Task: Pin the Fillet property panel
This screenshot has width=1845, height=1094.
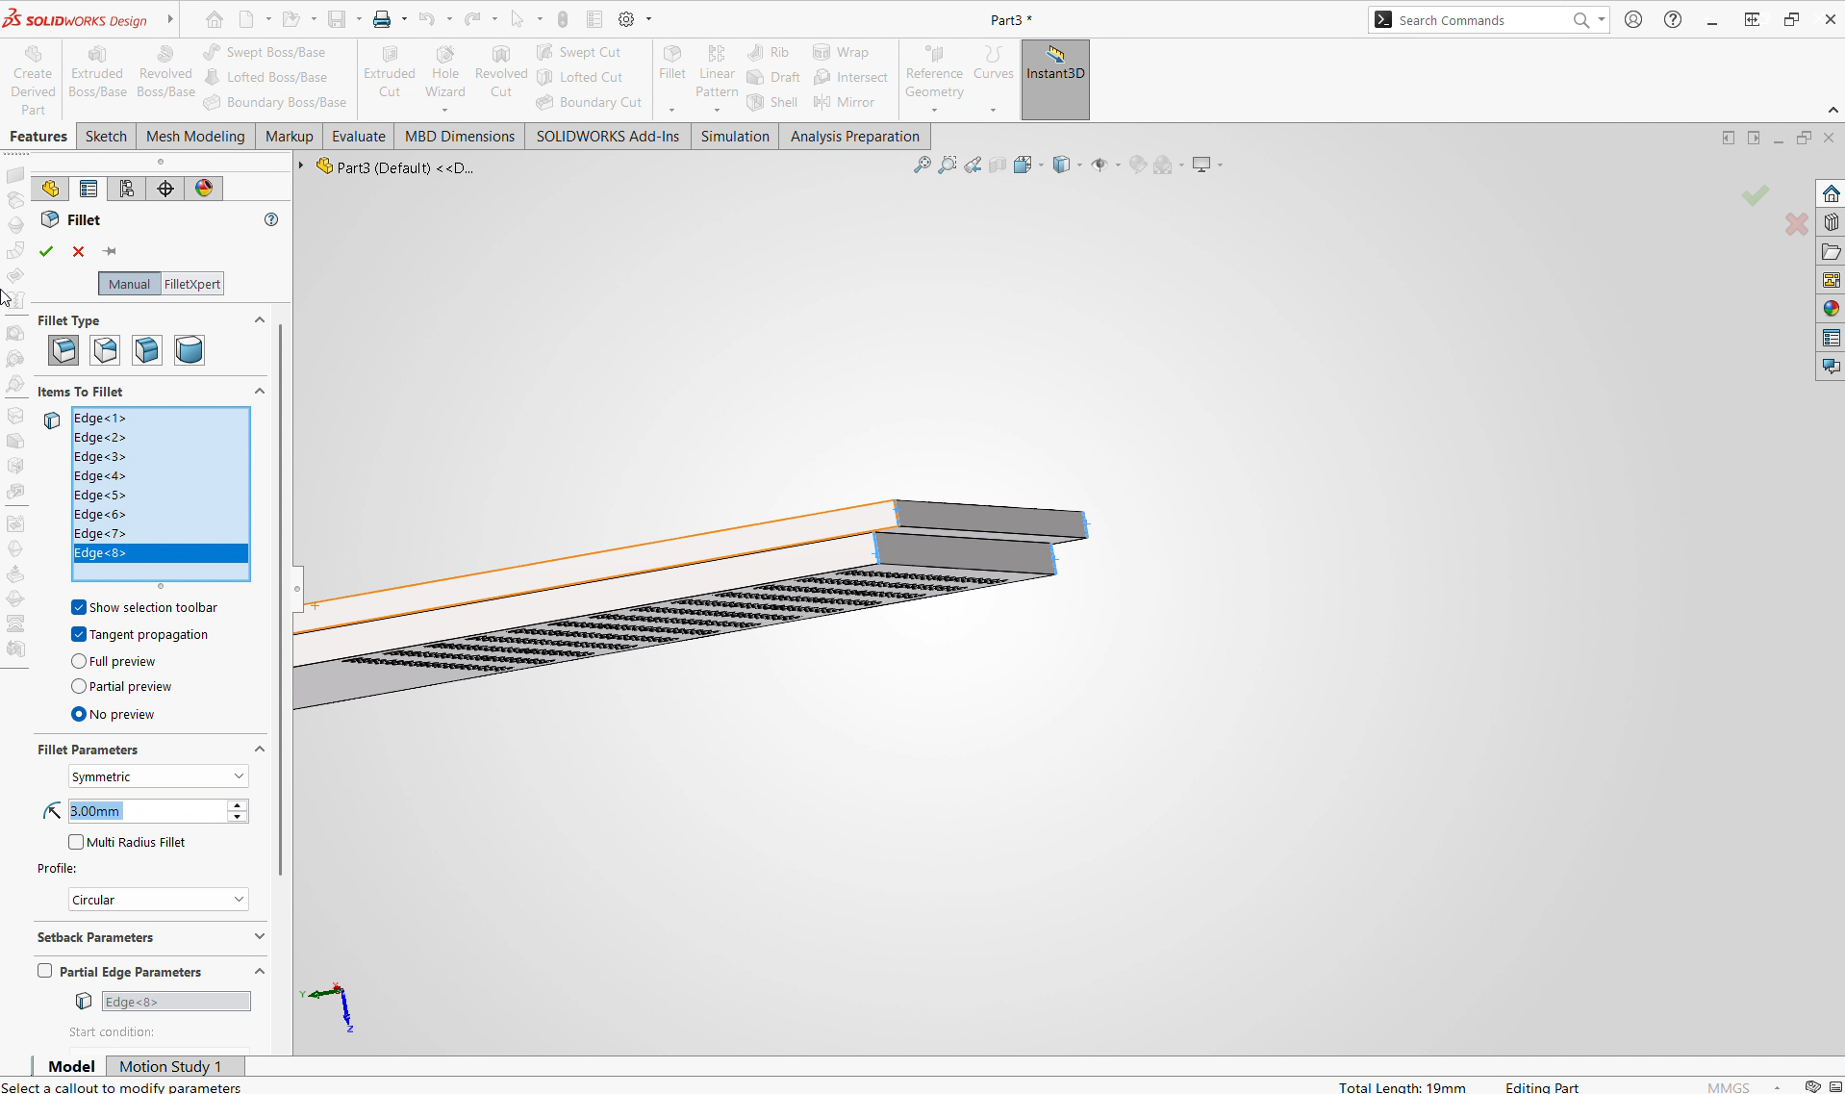Action: click(110, 251)
